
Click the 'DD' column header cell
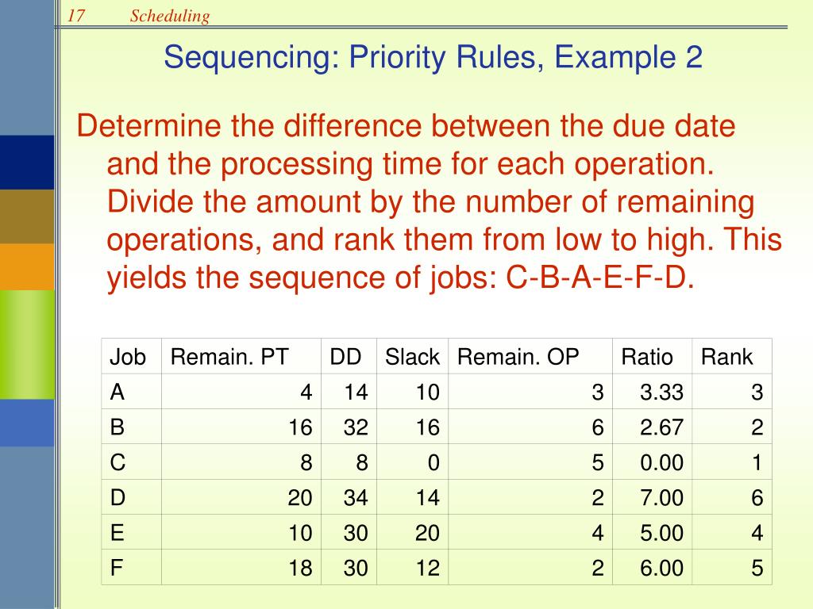pos(349,356)
